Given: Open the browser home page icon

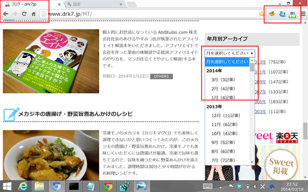Looking at the screenshot, I should (x=33, y=14).
